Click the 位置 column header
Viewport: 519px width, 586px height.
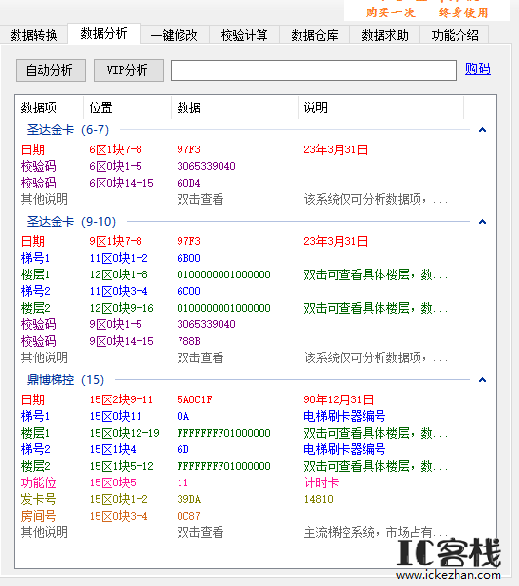pos(127,107)
